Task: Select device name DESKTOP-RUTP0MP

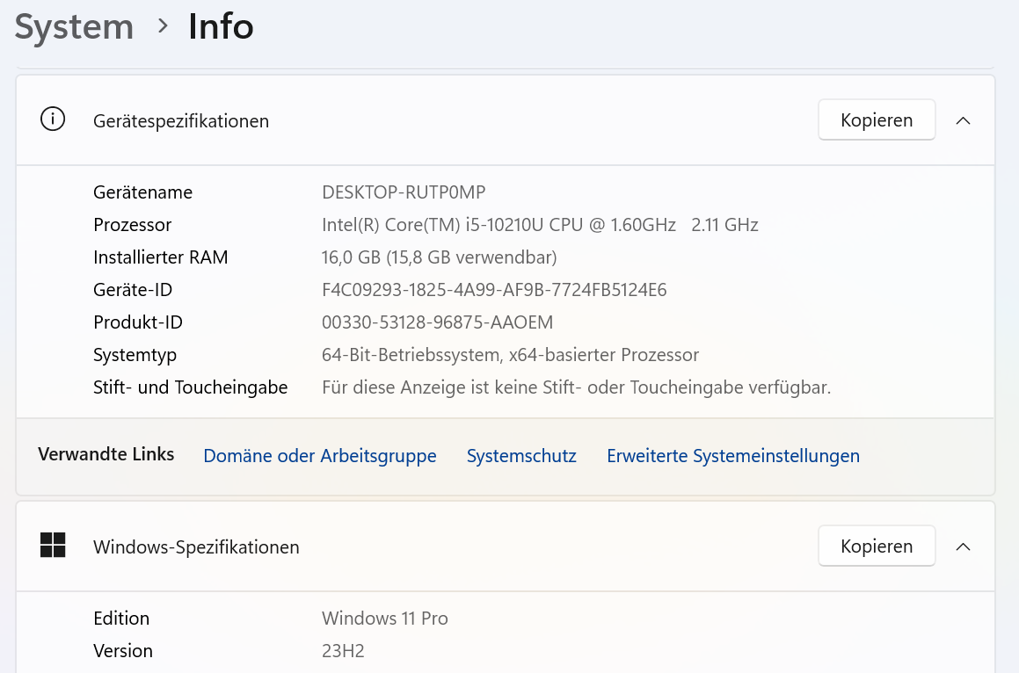Action: click(404, 192)
